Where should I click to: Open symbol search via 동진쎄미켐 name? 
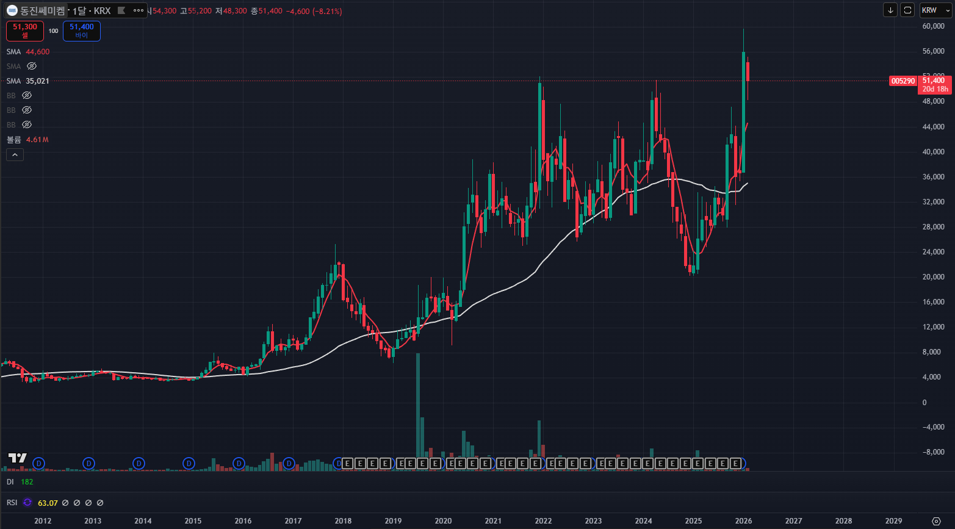[42, 10]
